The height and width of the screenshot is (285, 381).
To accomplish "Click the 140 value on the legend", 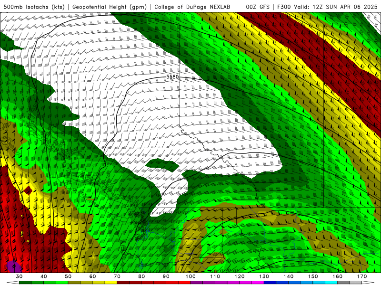I will point(289,276).
